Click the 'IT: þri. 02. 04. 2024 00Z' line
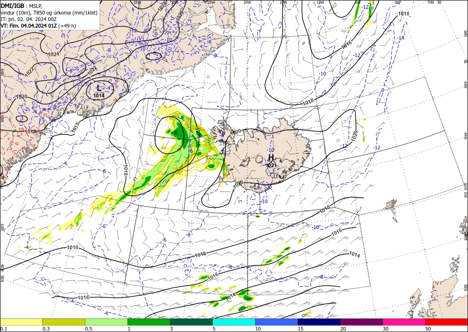The width and height of the screenshot is (468, 332). [x=28, y=19]
